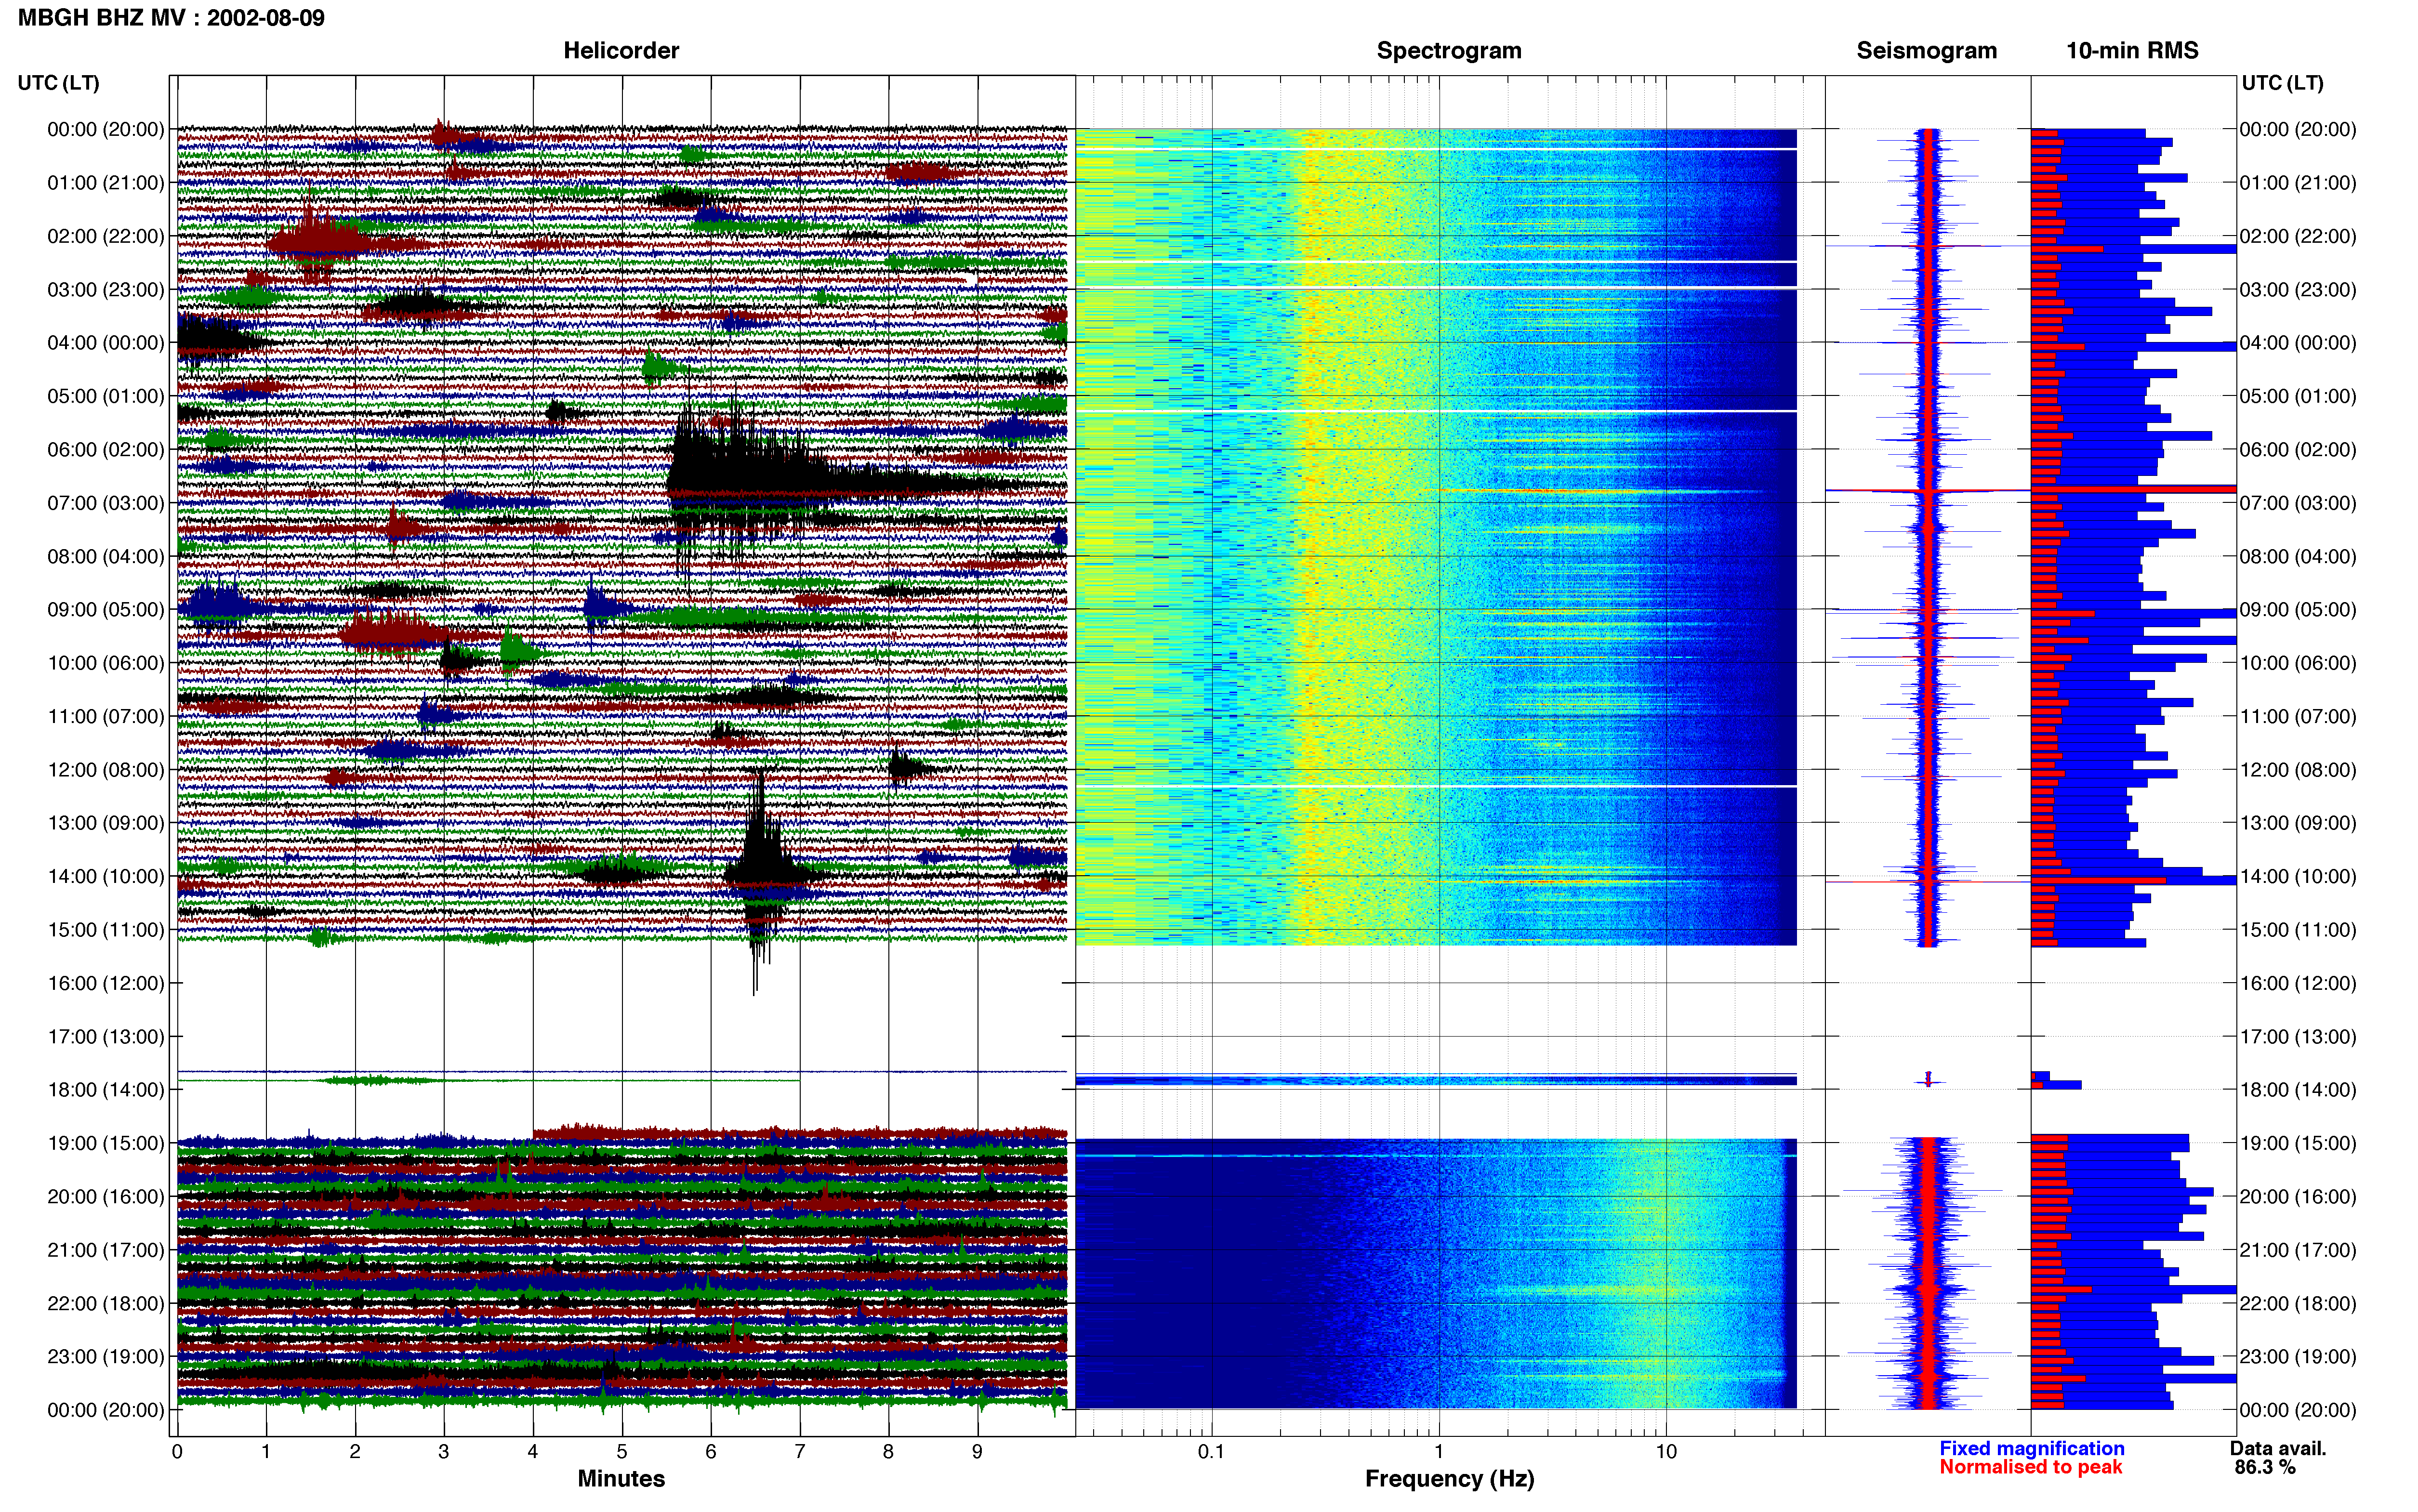Click the left '01:00 (21:00)' time label
Screen dimensions: 2418x1512
[106, 182]
